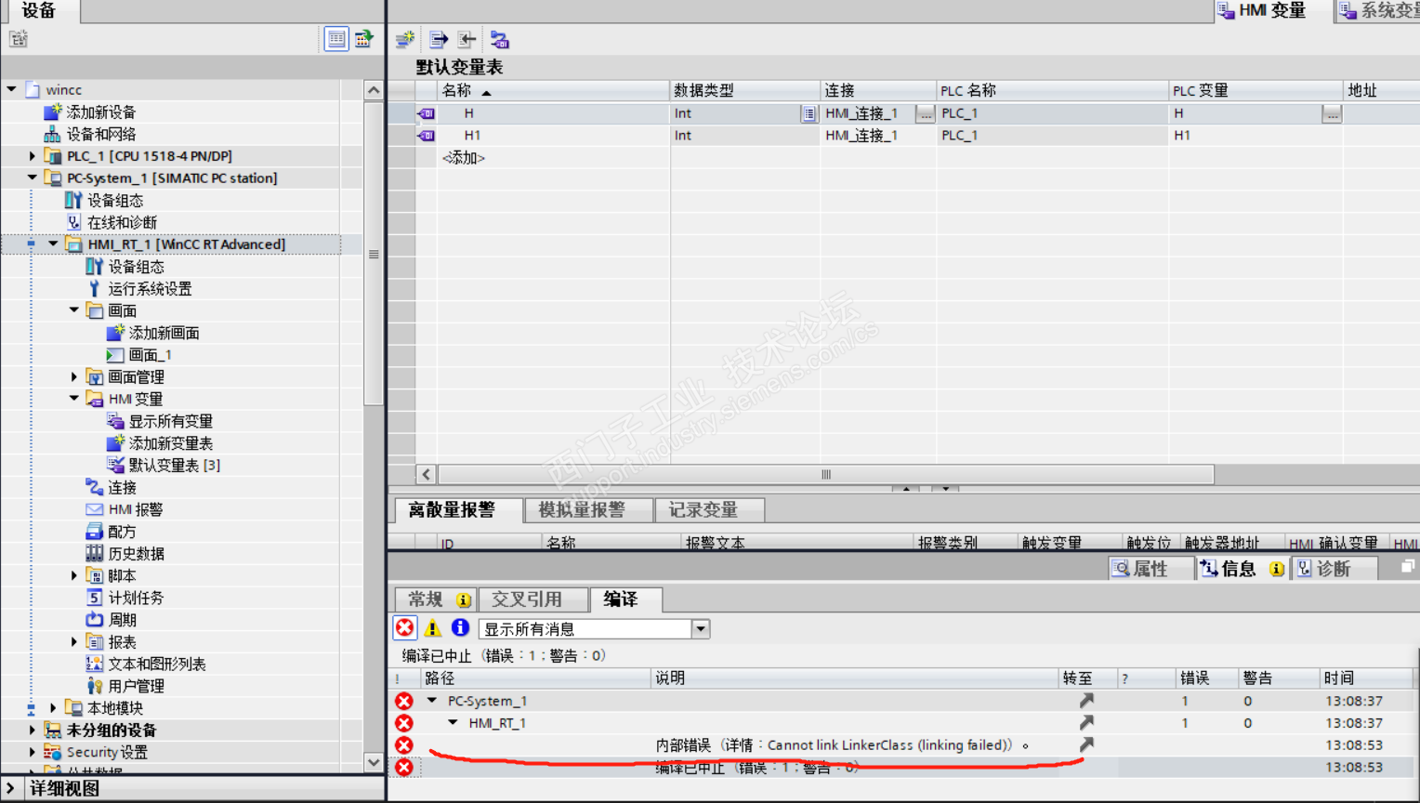Click the 错误 column header in compile messages
Screen dimensions: 1420x803
point(1206,678)
